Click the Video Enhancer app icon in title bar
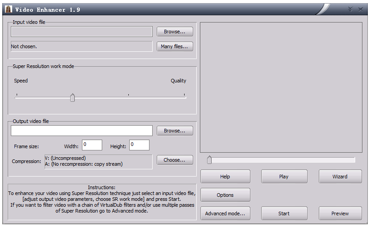Viewport: 371px width, 227px height. click(8, 9)
